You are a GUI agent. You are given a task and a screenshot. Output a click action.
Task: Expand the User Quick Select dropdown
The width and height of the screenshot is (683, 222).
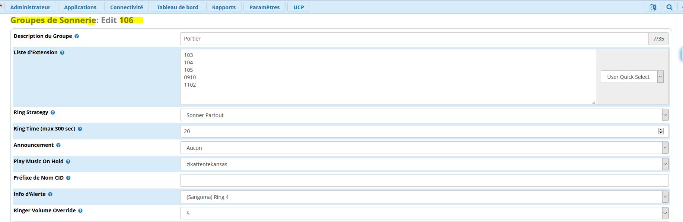coord(632,77)
